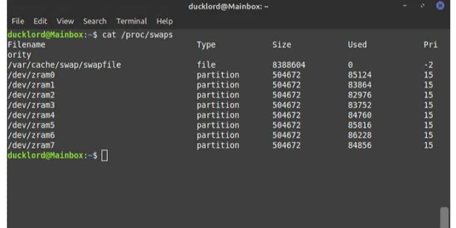The width and height of the screenshot is (456, 228).
Task: Click the /dev/zram0 entry
Action: [x=31, y=75]
